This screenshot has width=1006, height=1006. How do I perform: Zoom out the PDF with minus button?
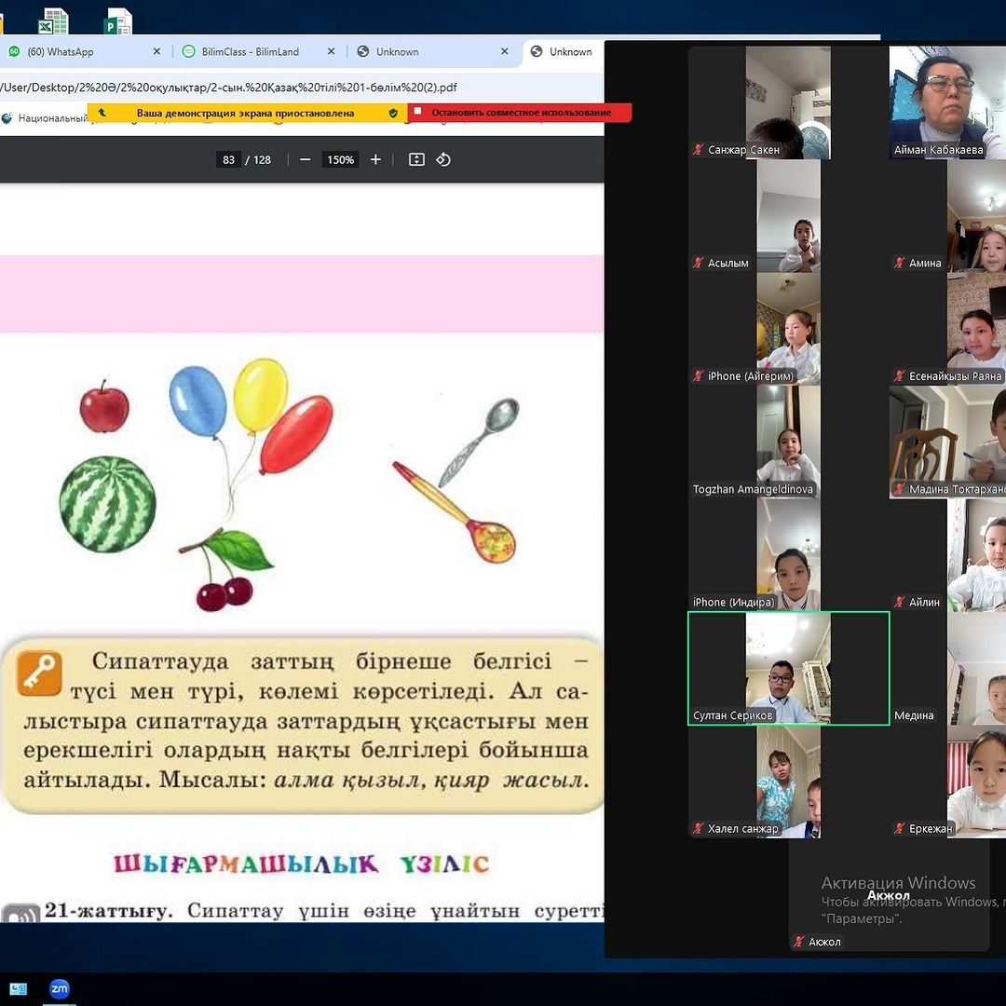click(x=306, y=160)
